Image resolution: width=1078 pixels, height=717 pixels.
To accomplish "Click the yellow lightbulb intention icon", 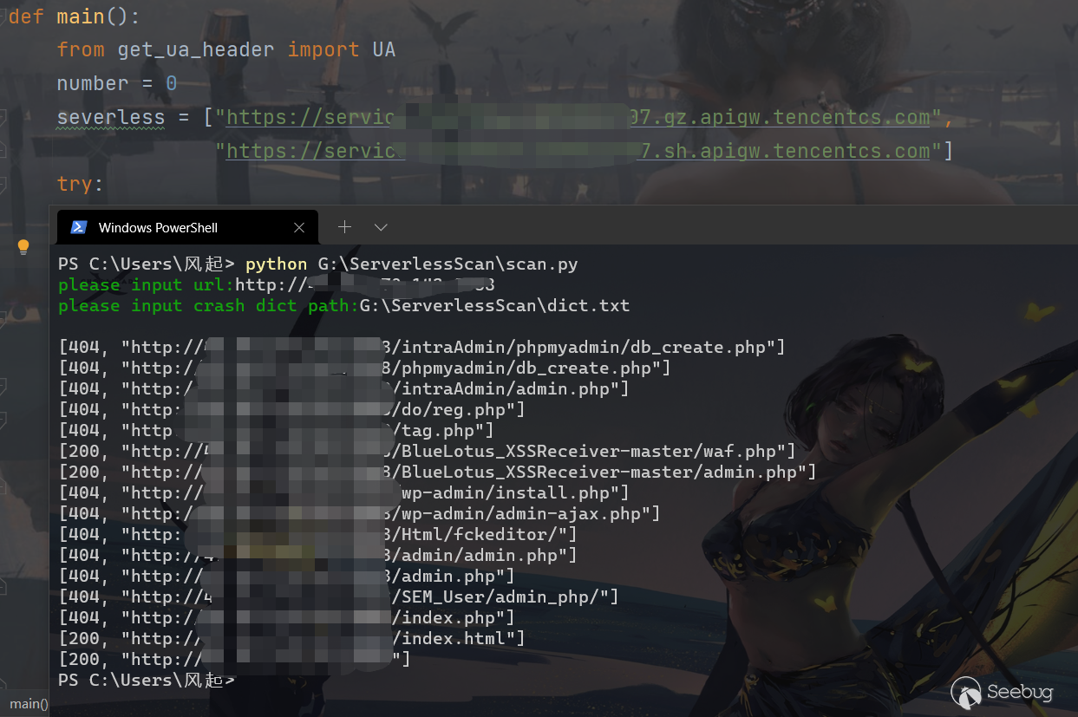I will (23, 247).
